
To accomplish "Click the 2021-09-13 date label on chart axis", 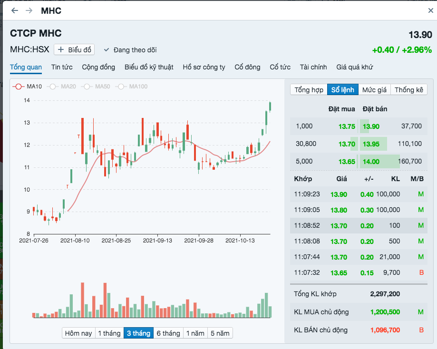I will tap(157, 240).
